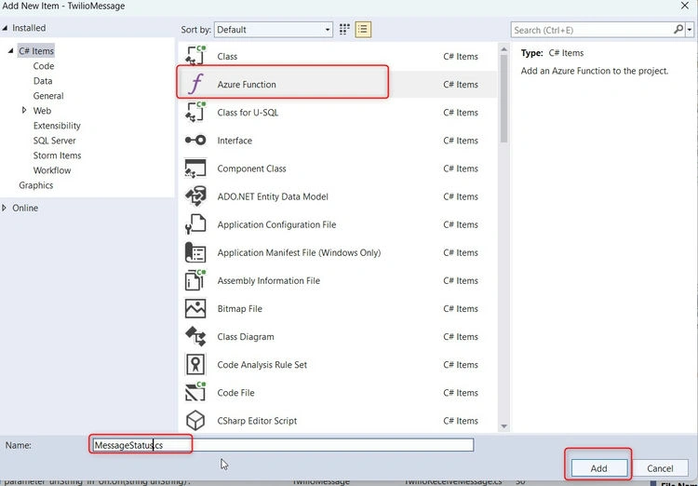Select the Data category
698x486 pixels.
[x=43, y=81]
